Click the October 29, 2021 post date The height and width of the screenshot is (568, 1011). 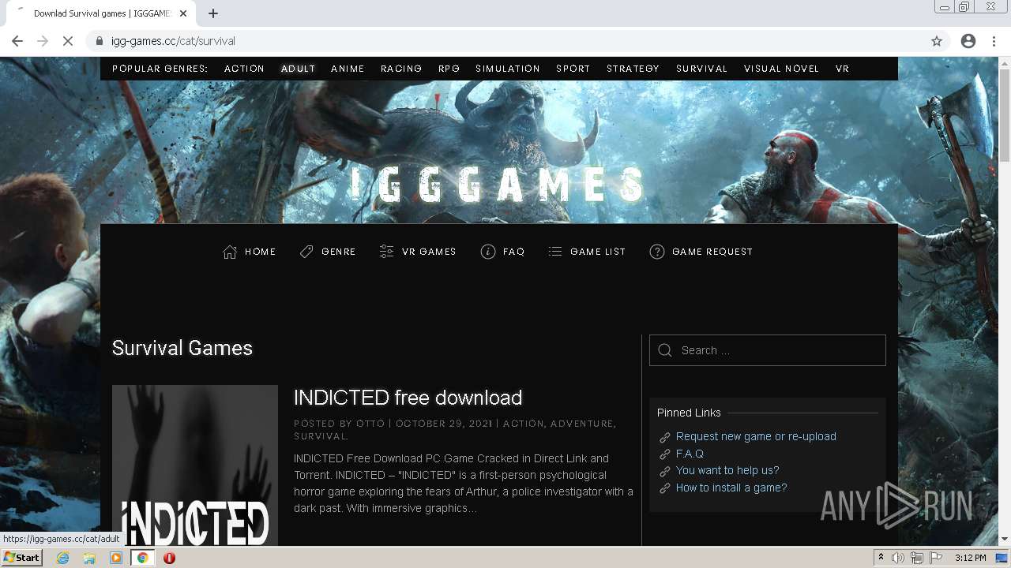pyautogui.click(x=444, y=424)
